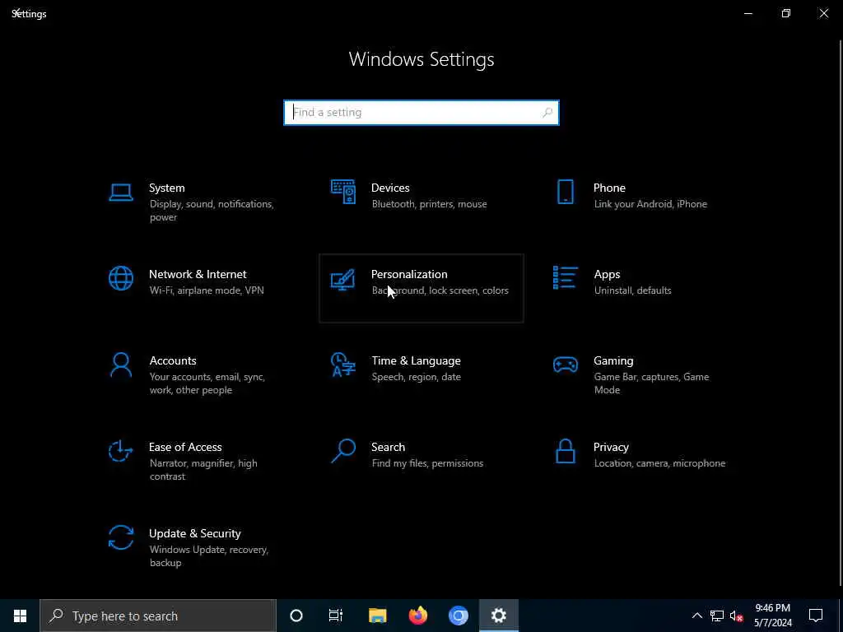Screen dimensions: 843x632
Task: Click the taskbar Type here to search box
Action: (x=158, y=616)
